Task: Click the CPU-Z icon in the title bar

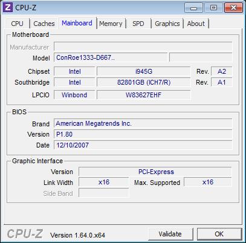Action: point(8,7)
